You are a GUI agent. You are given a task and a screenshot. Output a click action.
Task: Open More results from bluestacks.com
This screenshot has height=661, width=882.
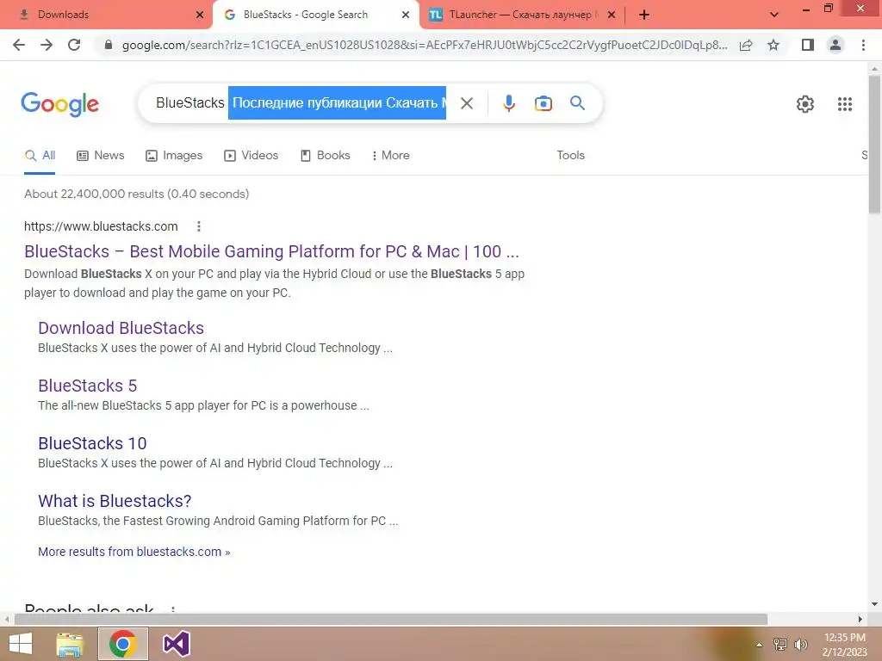(134, 552)
